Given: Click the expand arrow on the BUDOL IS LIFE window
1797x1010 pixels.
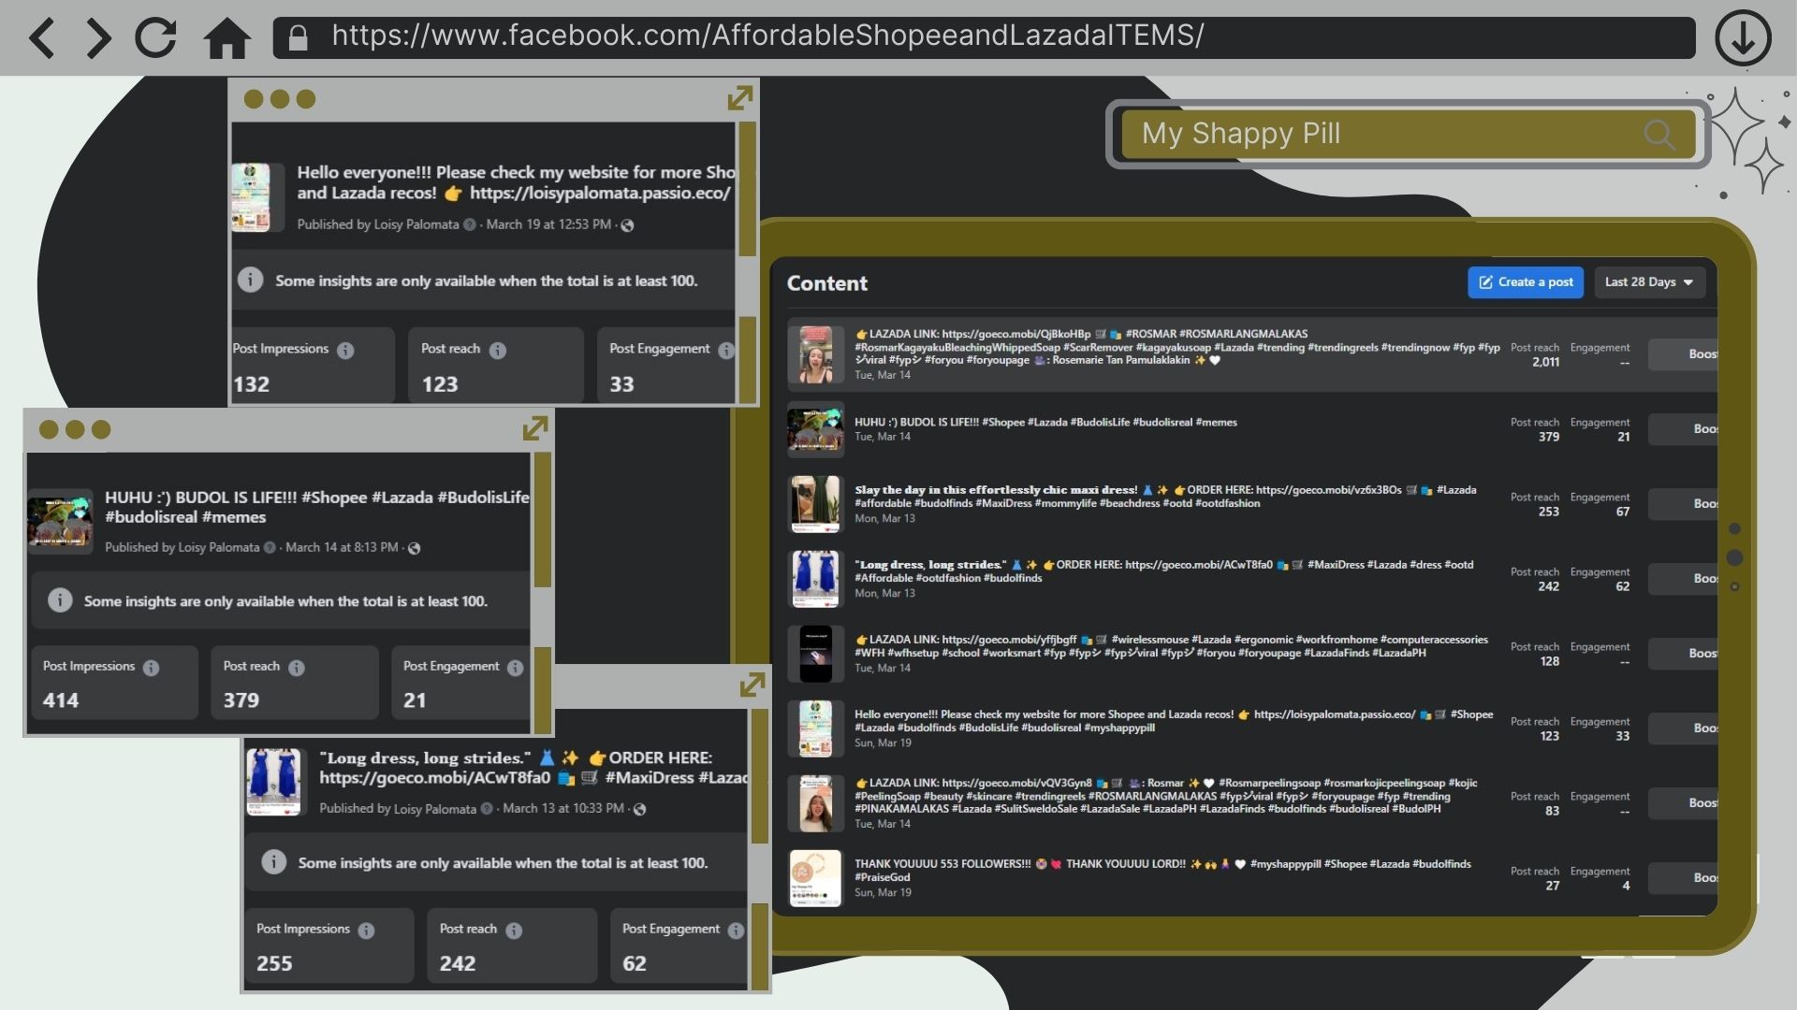Looking at the screenshot, I should [534, 428].
